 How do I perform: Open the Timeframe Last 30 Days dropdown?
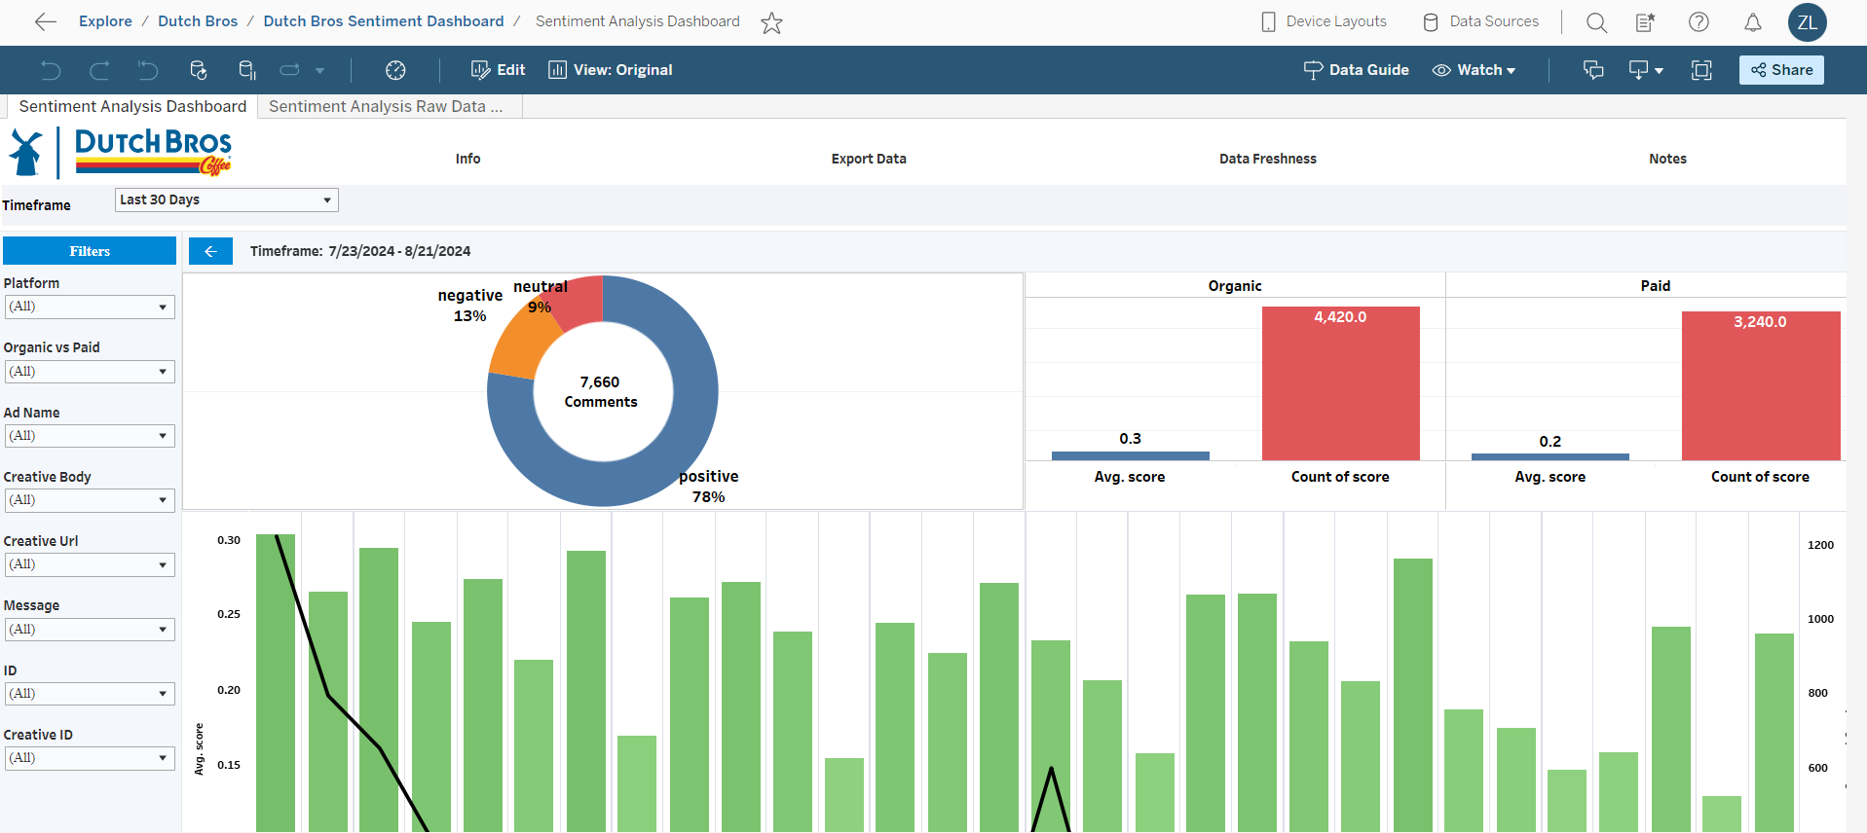click(226, 199)
